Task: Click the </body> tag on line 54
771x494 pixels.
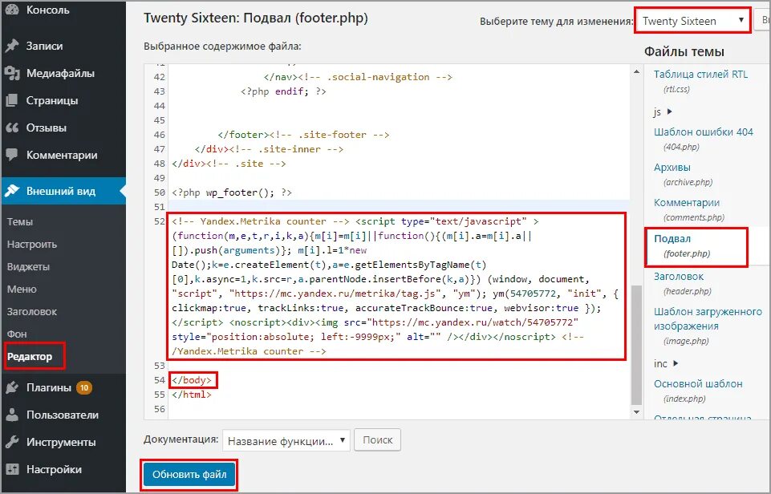Action: (x=191, y=380)
